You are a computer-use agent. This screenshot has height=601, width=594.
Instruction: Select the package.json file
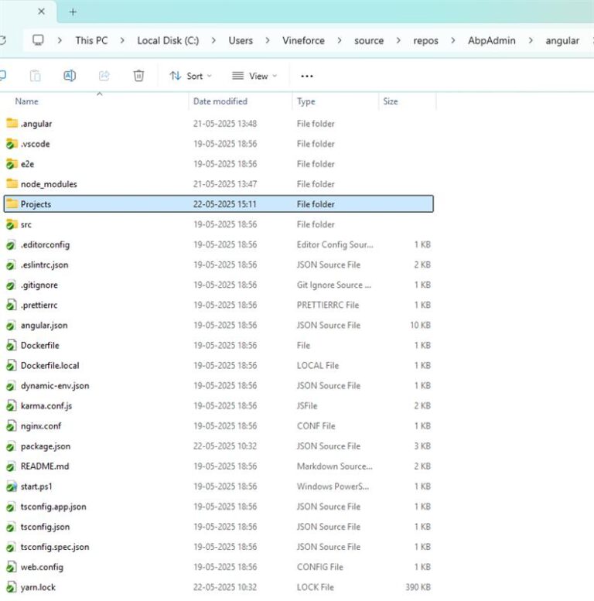coord(46,446)
